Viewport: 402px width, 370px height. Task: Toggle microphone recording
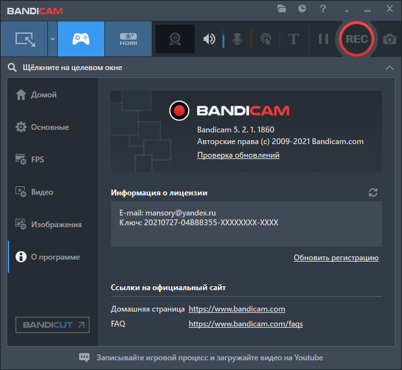237,39
